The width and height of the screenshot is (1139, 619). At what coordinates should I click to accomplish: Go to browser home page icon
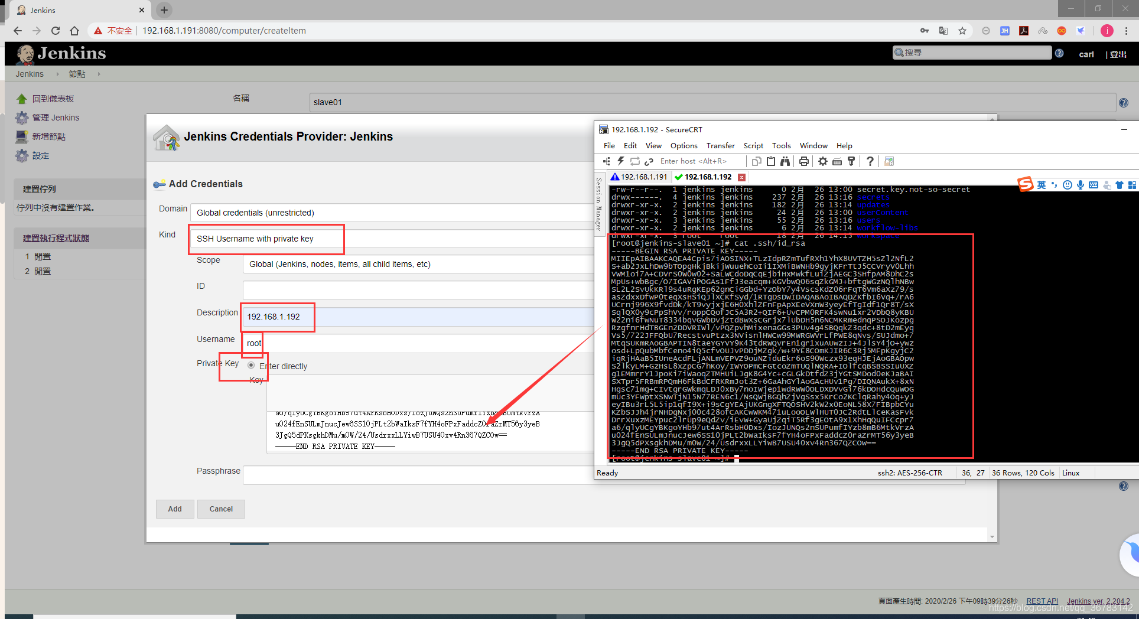tap(74, 31)
